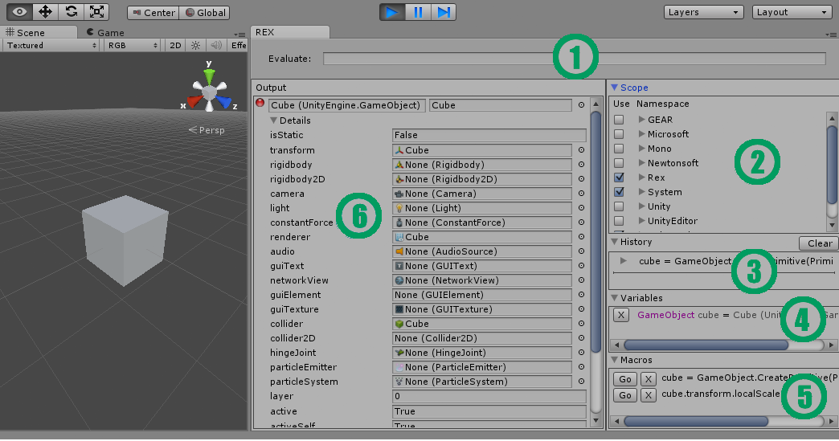Open the Layout dropdown
839x441 pixels.
tap(792, 12)
